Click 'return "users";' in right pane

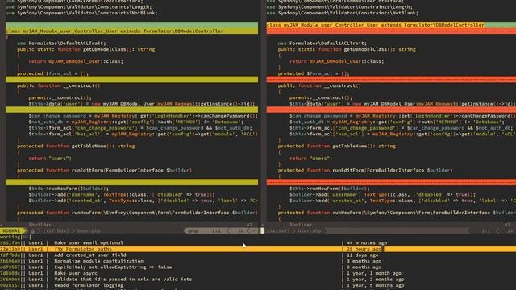pos(311,158)
